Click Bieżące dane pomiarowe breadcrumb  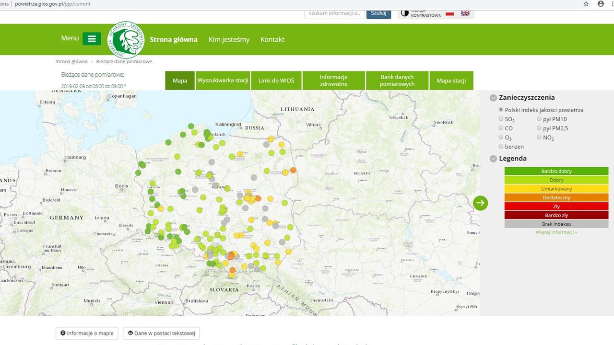click(x=124, y=61)
